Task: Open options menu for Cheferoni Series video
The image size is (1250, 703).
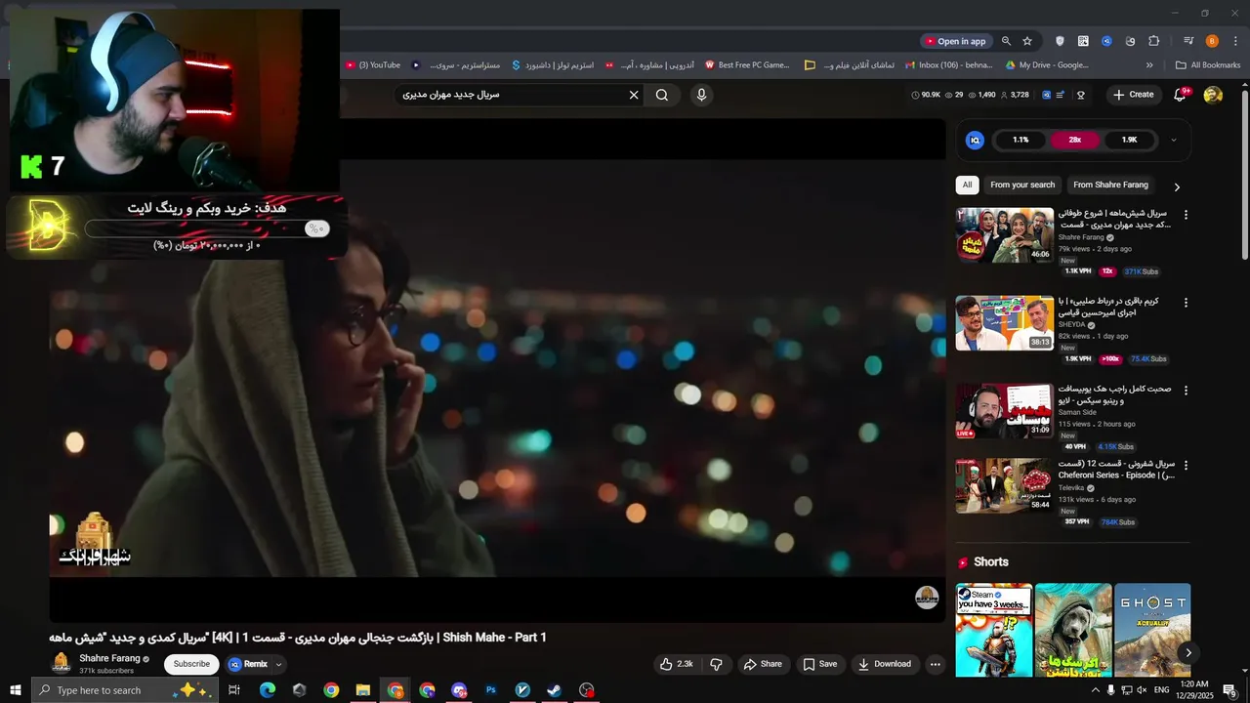Action: pyautogui.click(x=1187, y=466)
